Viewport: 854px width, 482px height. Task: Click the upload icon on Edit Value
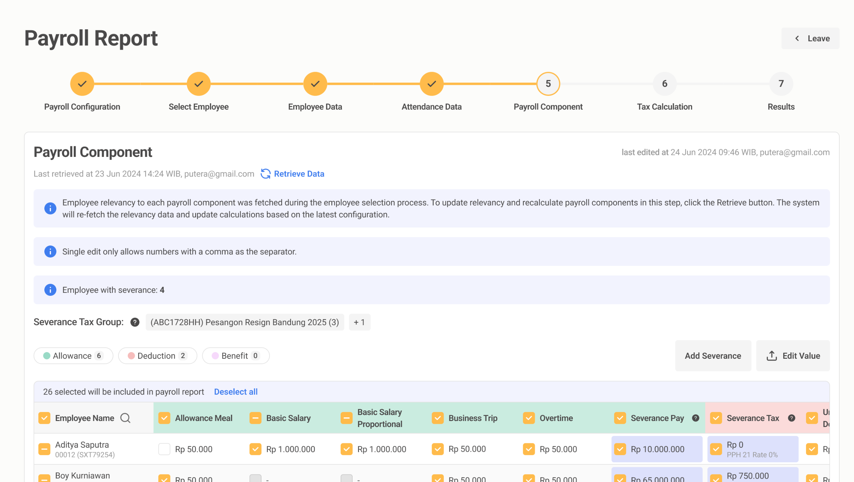click(x=772, y=356)
